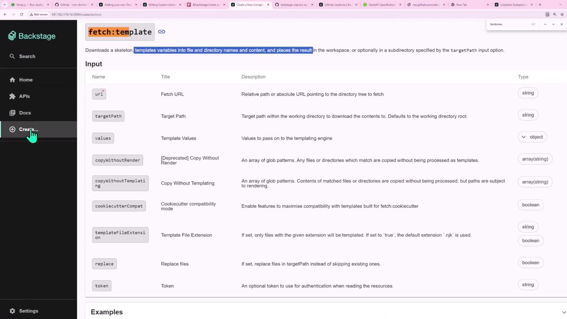
Task: Click the url parameter name chip
Action: [x=99, y=94]
